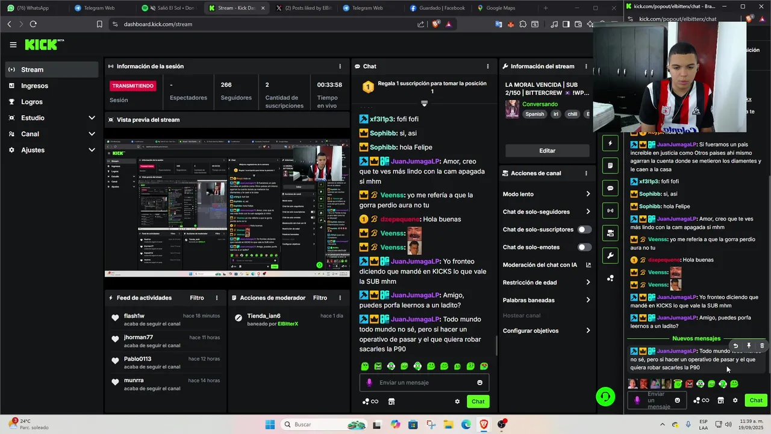Click the lightning bolt tool button
This screenshot has height=434, width=771.
click(610, 143)
